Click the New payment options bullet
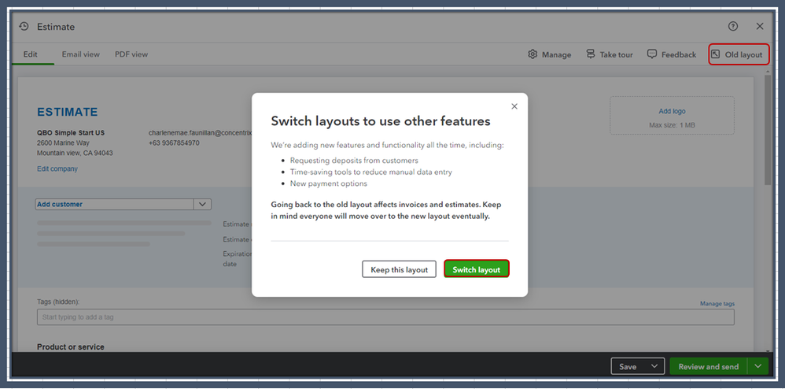785x389 pixels. point(329,183)
